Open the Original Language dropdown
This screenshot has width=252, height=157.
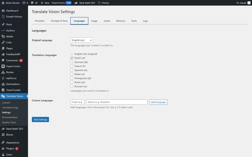coord(82,40)
